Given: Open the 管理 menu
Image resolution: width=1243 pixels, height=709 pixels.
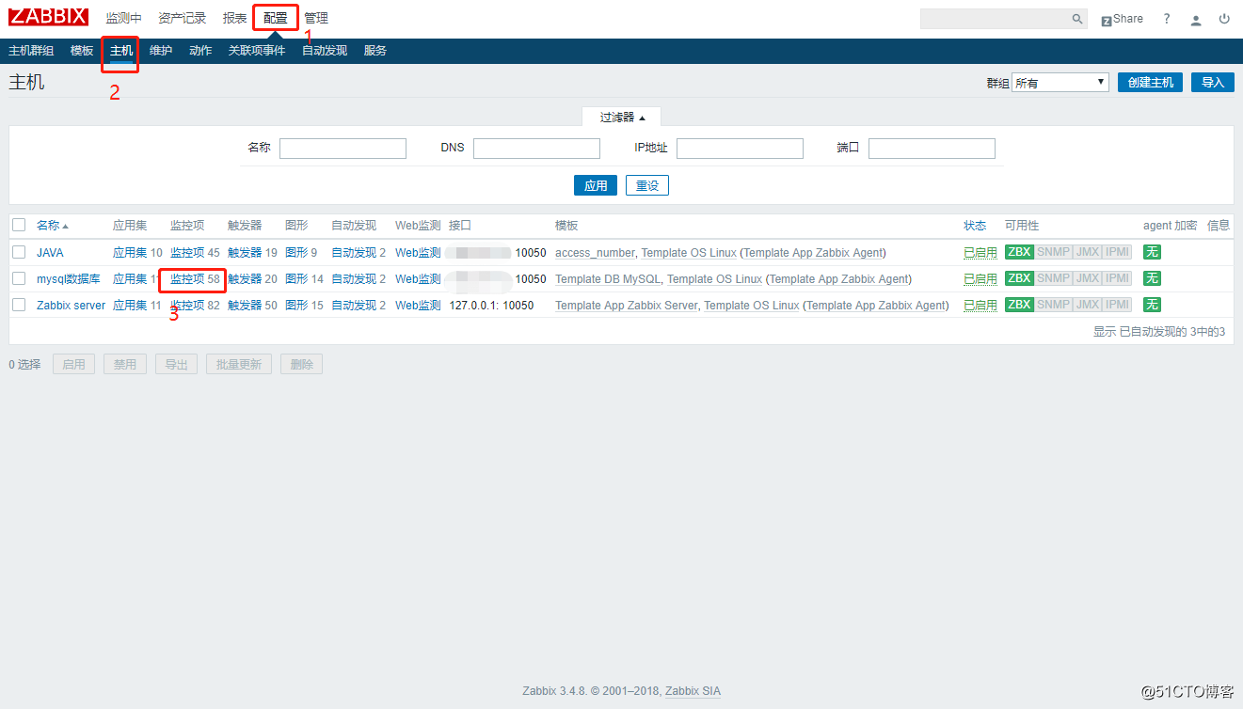Looking at the screenshot, I should pyautogui.click(x=316, y=18).
